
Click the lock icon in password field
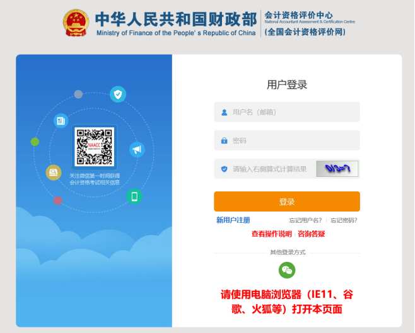pyautogui.click(x=224, y=140)
